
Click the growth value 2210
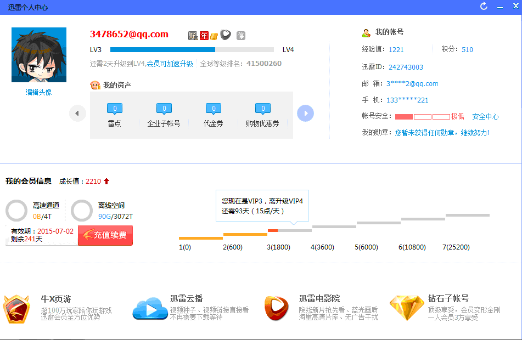pos(93,182)
